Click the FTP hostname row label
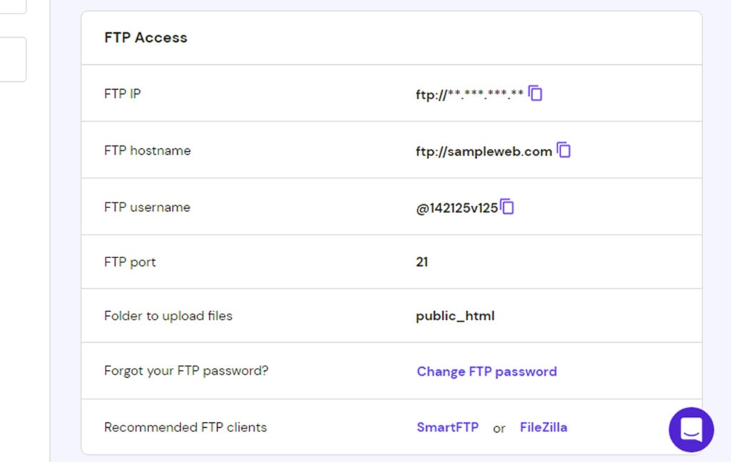 coord(147,150)
